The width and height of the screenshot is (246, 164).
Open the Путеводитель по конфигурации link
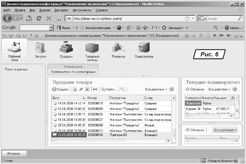[73, 72]
